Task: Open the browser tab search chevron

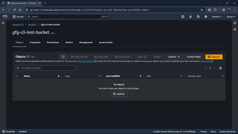Action: (3, 3)
